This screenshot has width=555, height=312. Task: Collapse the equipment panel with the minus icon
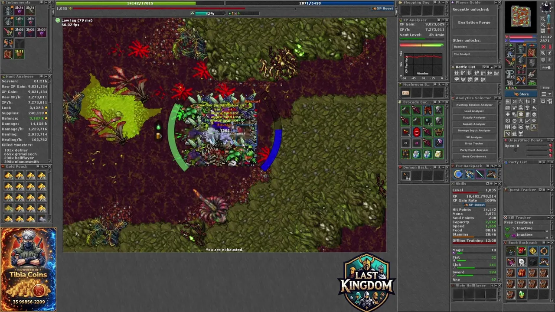[x=506, y=45]
